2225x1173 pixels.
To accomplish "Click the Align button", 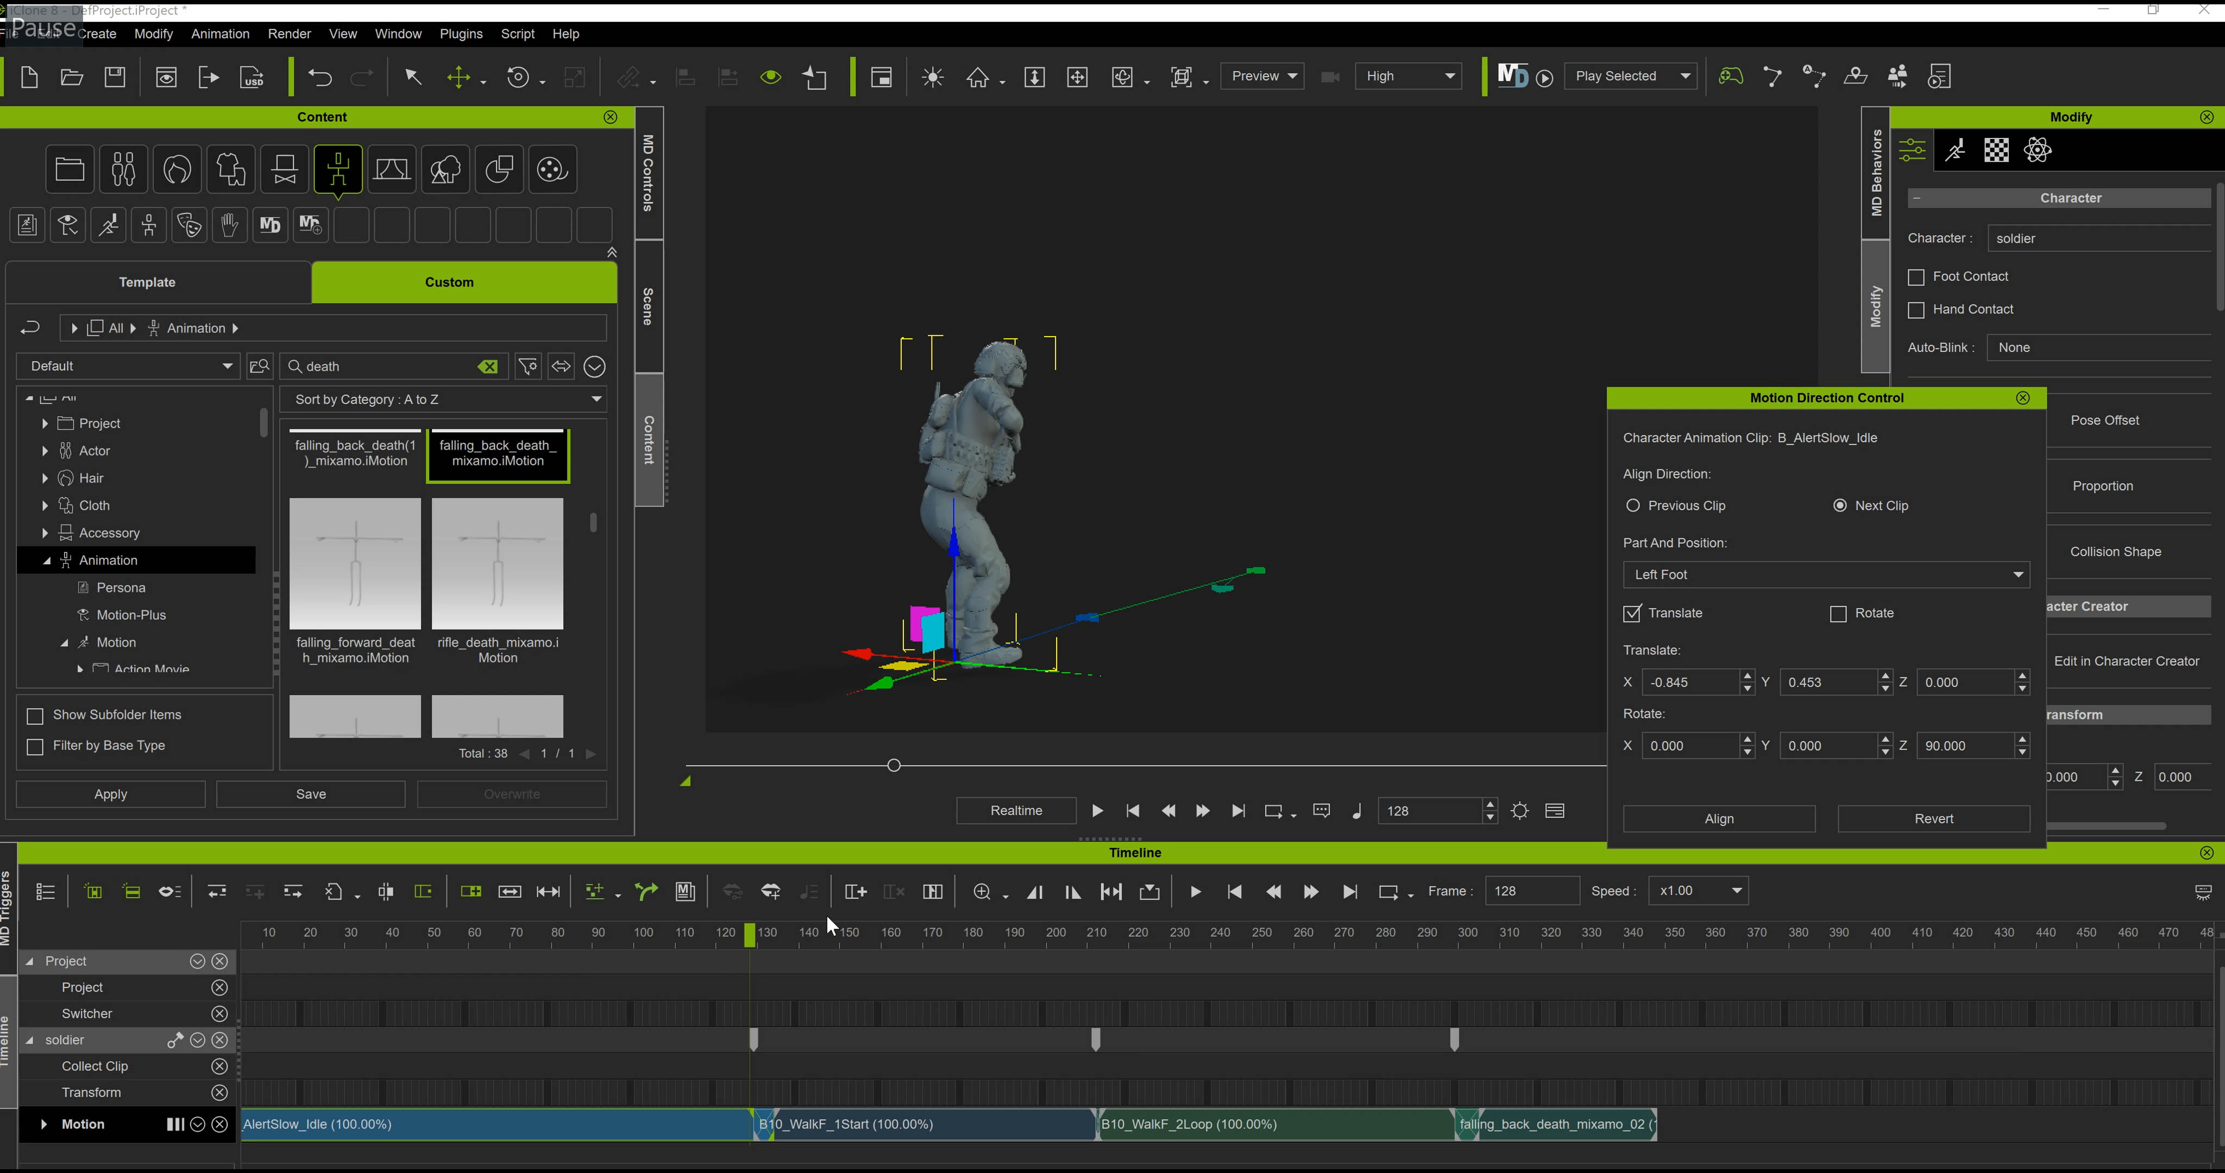I will click(1719, 819).
